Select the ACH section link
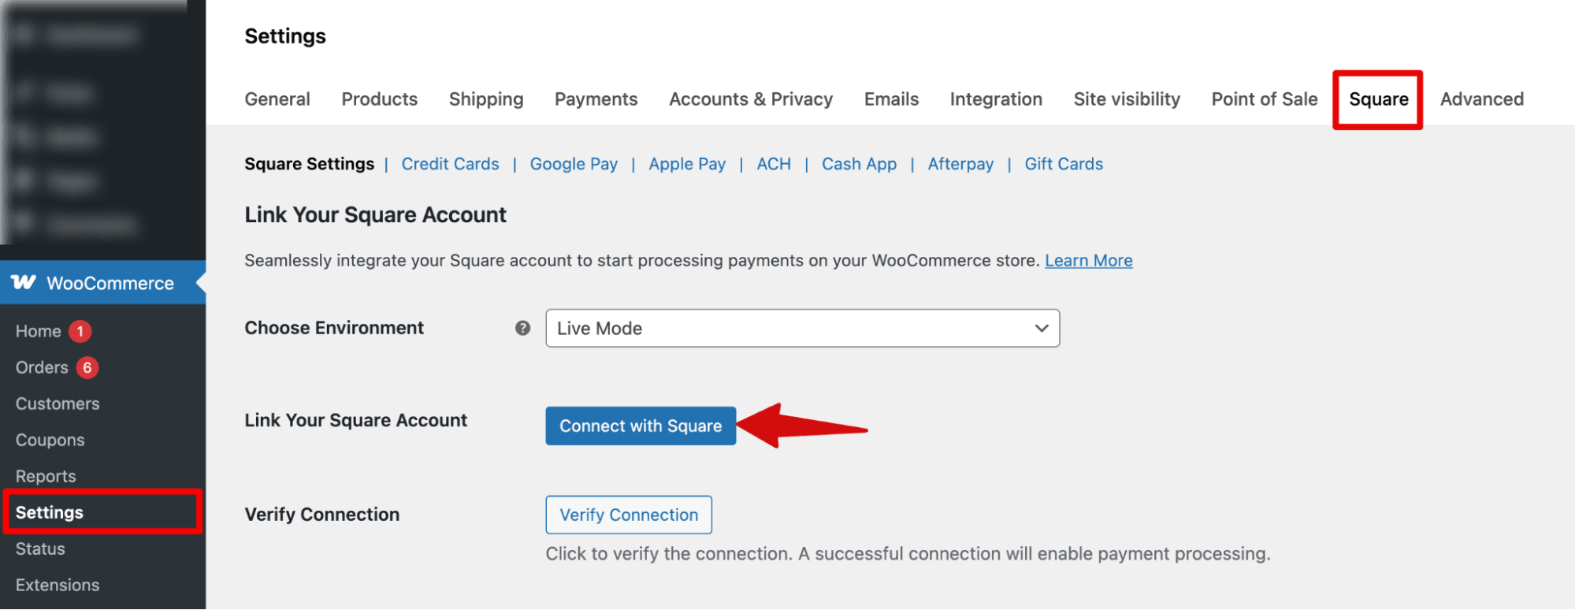The width and height of the screenshot is (1575, 610). [774, 164]
